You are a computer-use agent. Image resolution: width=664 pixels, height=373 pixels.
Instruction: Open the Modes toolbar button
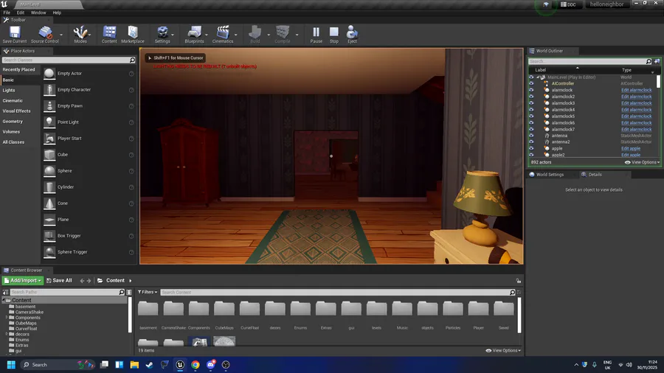(80, 34)
